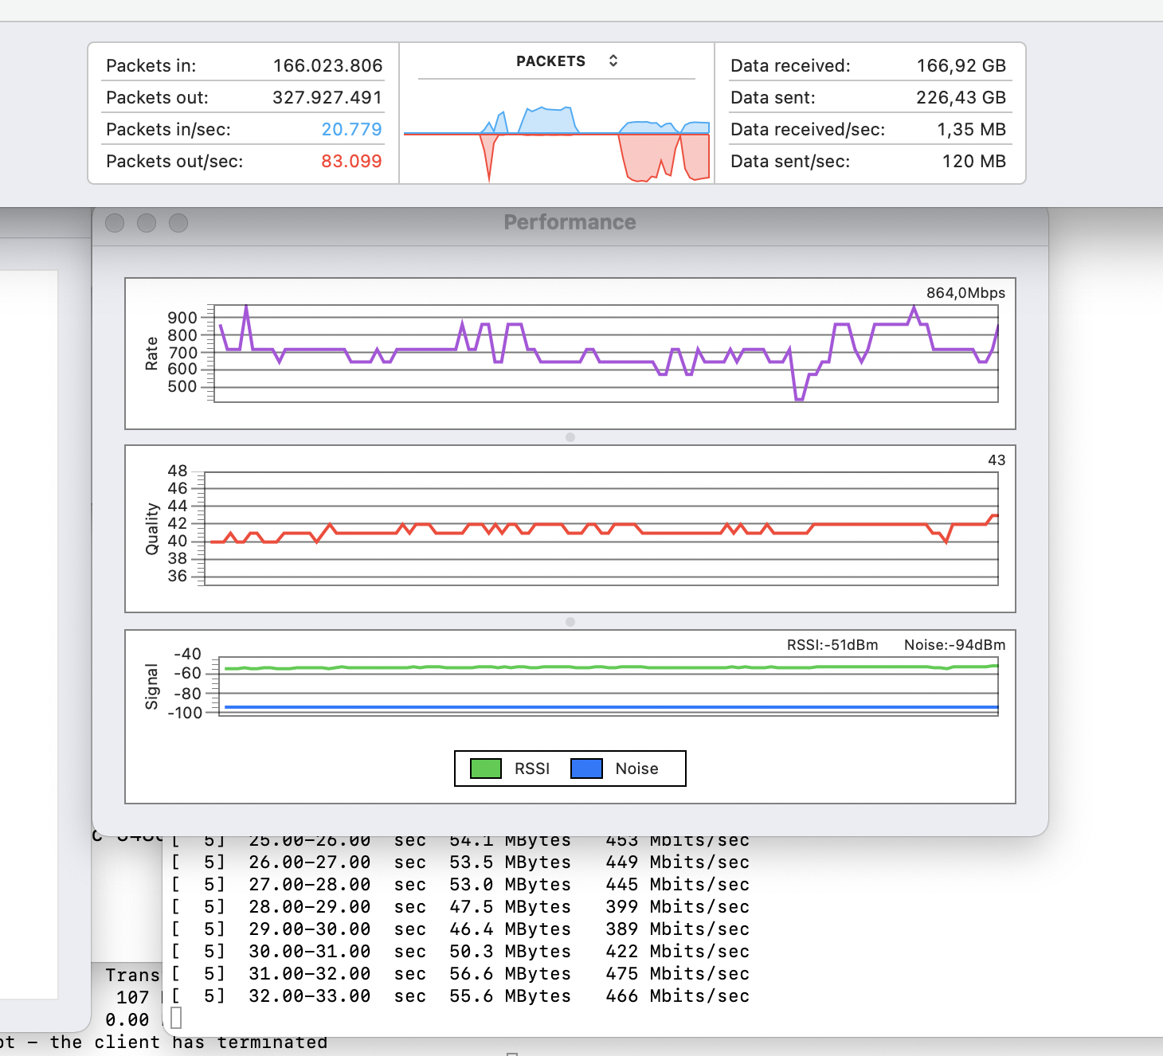Image resolution: width=1163 pixels, height=1056 pixels.
Task: Click the splitter handle between Quality and Signal
Action: pyautogui.click(x=570, y=622)
